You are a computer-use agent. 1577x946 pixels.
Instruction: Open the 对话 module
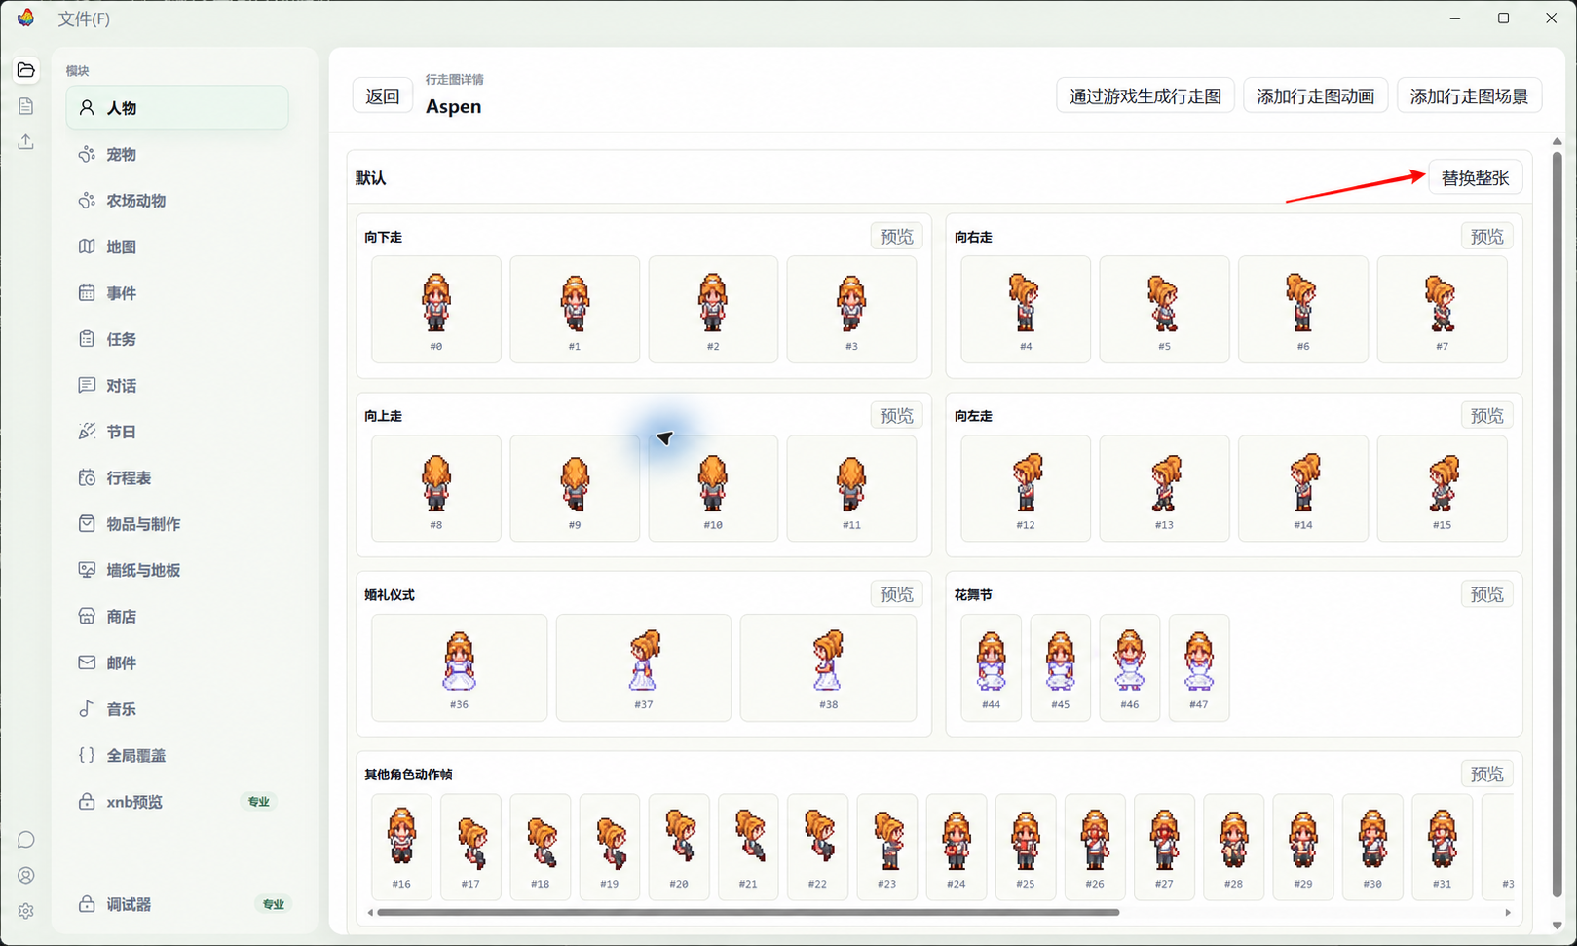[x=177, y=386]
